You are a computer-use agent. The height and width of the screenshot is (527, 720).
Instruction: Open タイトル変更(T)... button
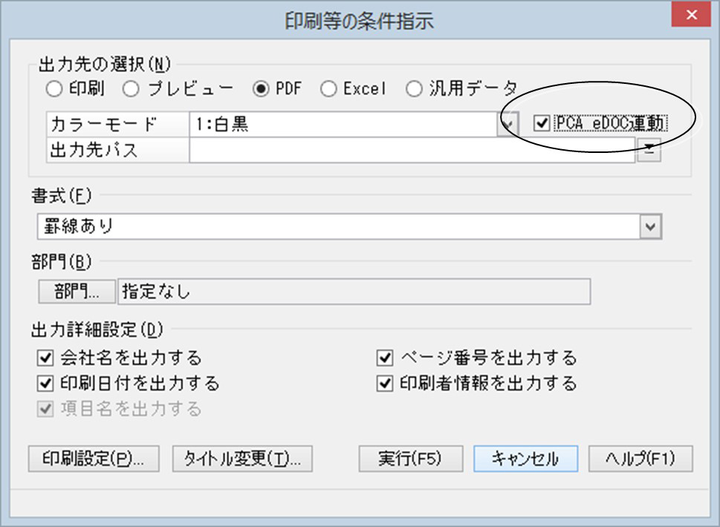[242, 459]
